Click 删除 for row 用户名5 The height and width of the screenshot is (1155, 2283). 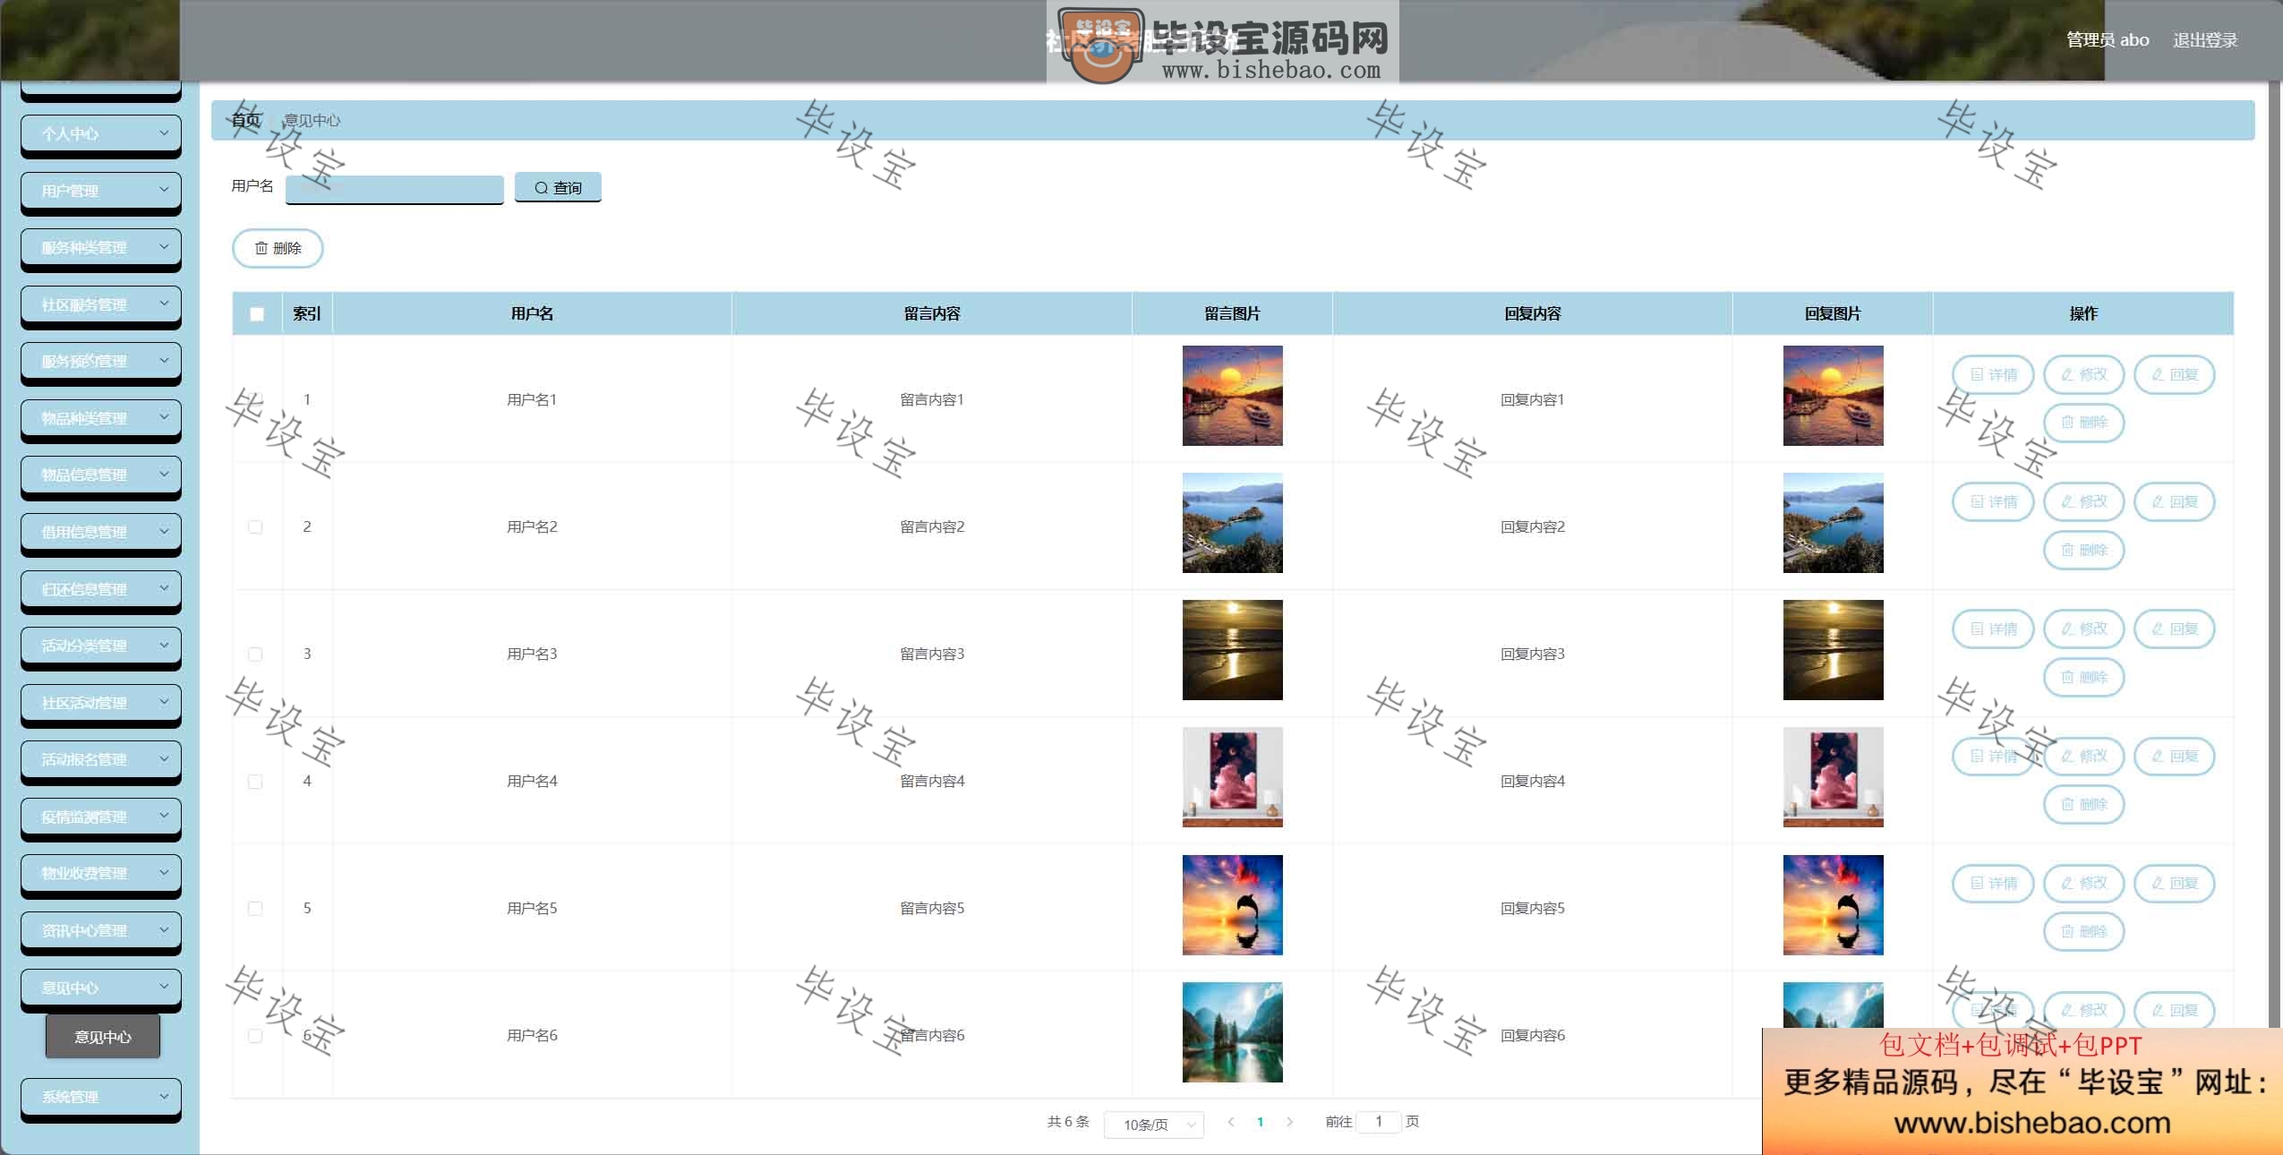[x=2083, y=931]
